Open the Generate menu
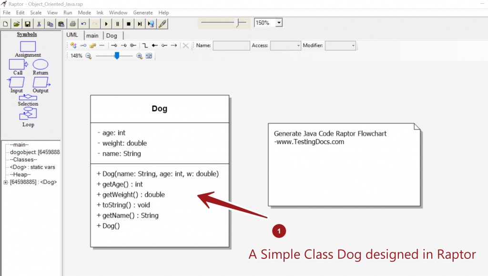The height and width of the screenshot is (276, 488). click(143, 12)
